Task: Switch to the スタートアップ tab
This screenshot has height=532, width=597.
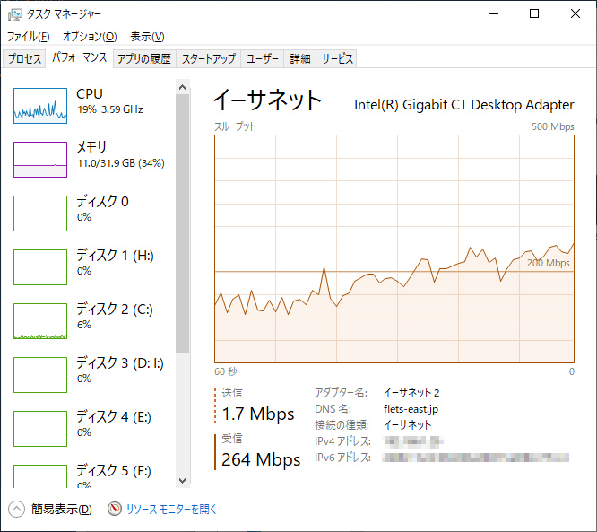Action: [x=208, y=59]
